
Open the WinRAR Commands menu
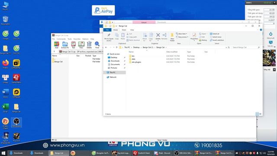pos(61,39)
